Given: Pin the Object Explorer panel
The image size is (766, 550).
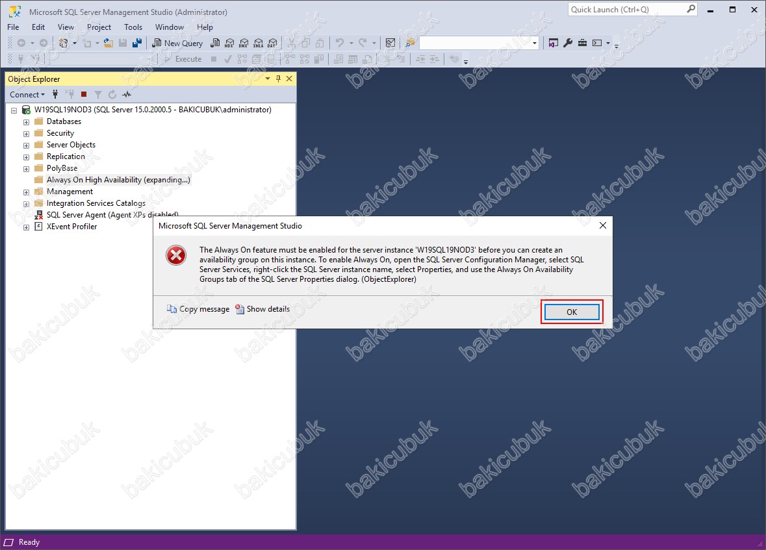Looking at the screenshot, I should pyautogui.click(x=279, y=79).
